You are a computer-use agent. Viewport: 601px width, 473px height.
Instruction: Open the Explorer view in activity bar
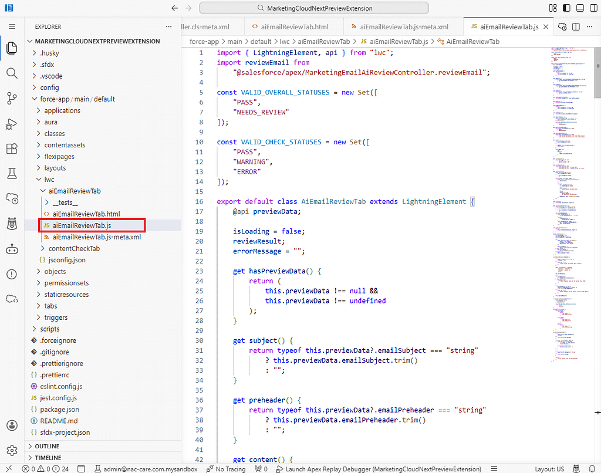click(12, 48)
